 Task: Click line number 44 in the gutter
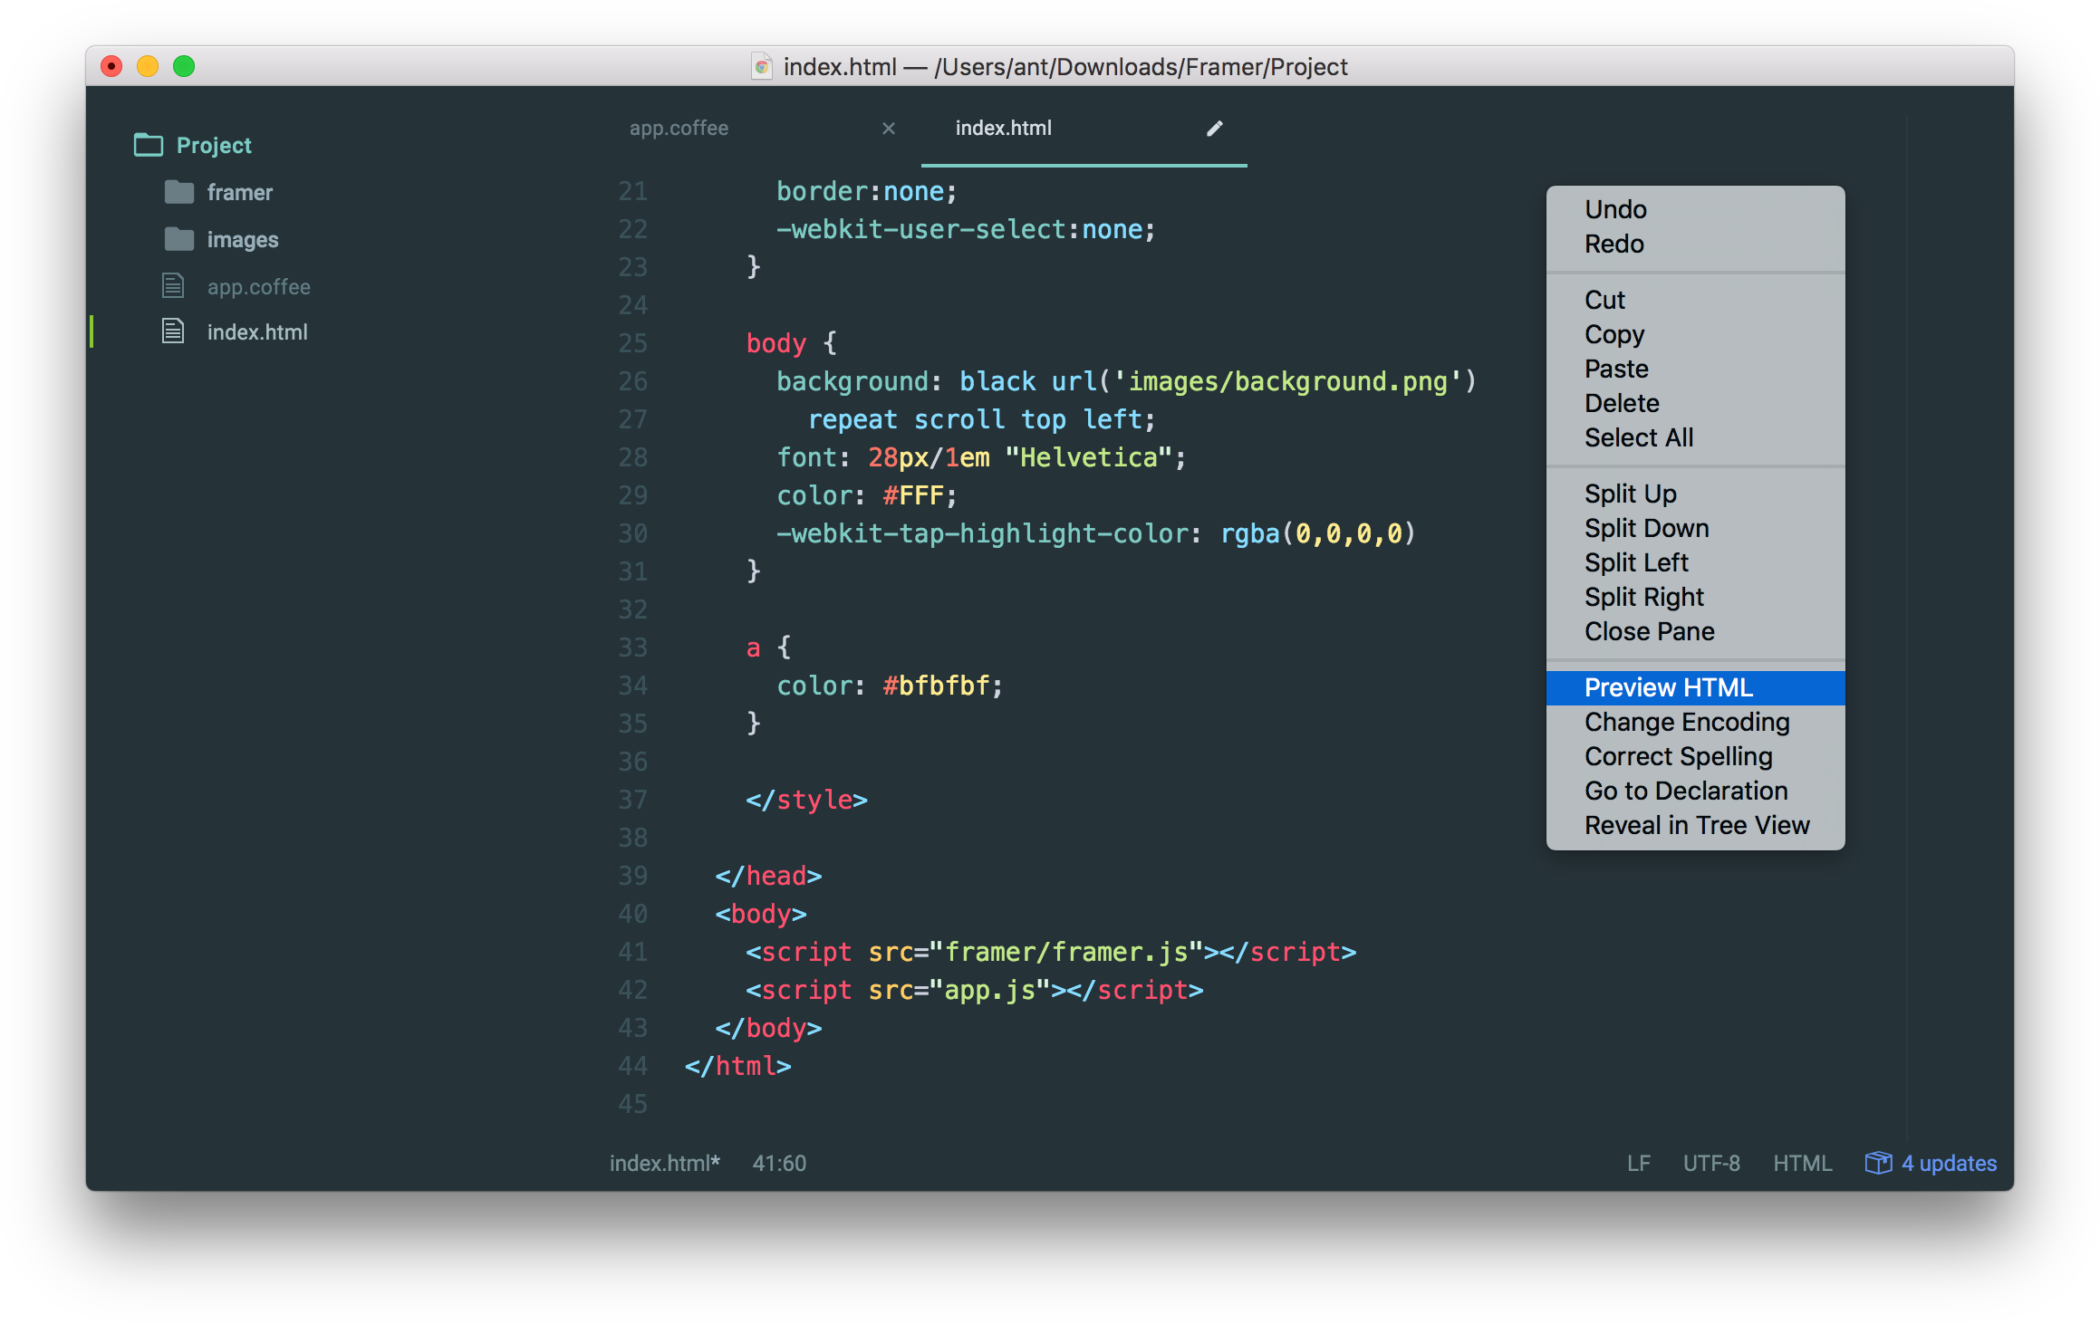(x=632, y=1066)
